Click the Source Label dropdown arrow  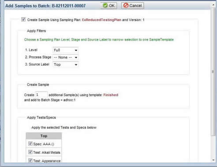[76, 65]
